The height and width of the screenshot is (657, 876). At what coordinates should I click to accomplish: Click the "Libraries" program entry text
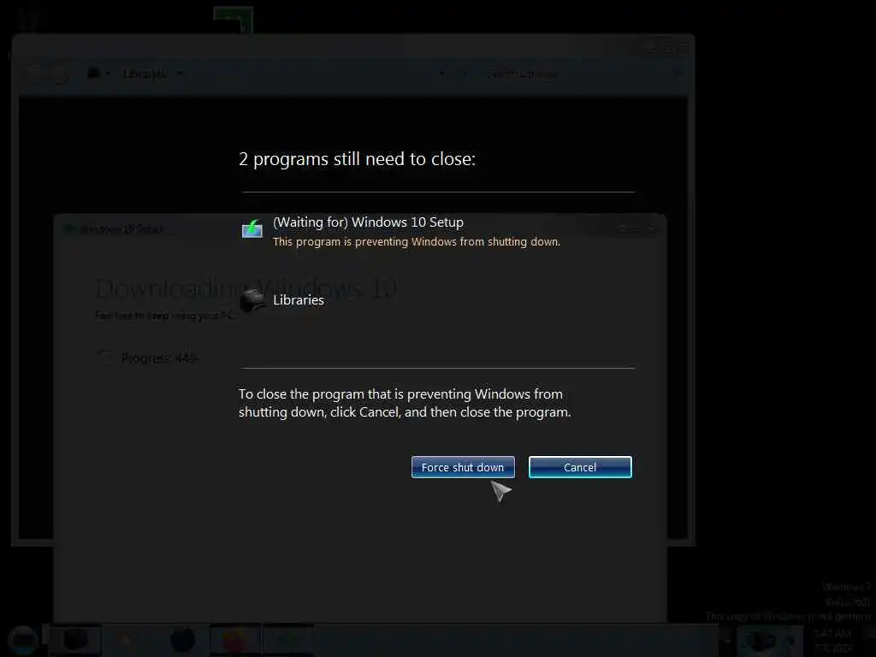tap(299, 300)
